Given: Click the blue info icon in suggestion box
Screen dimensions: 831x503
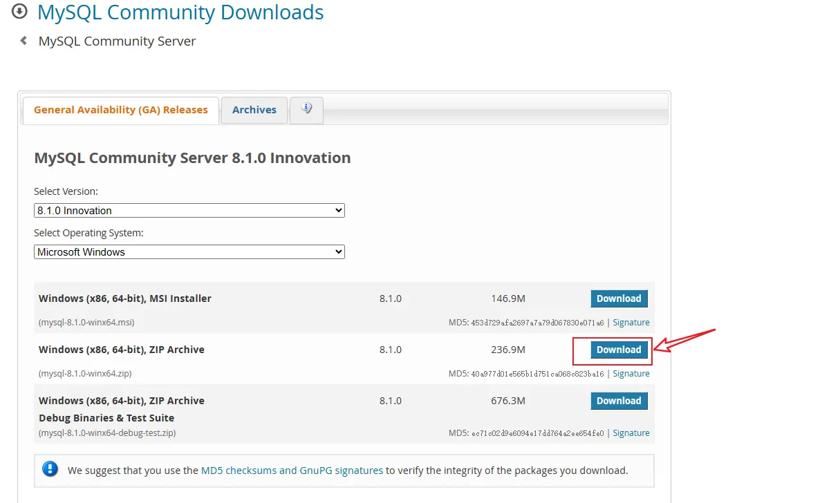Looking at the screenshot, I should pyautogui.click(x=50, y=469).
